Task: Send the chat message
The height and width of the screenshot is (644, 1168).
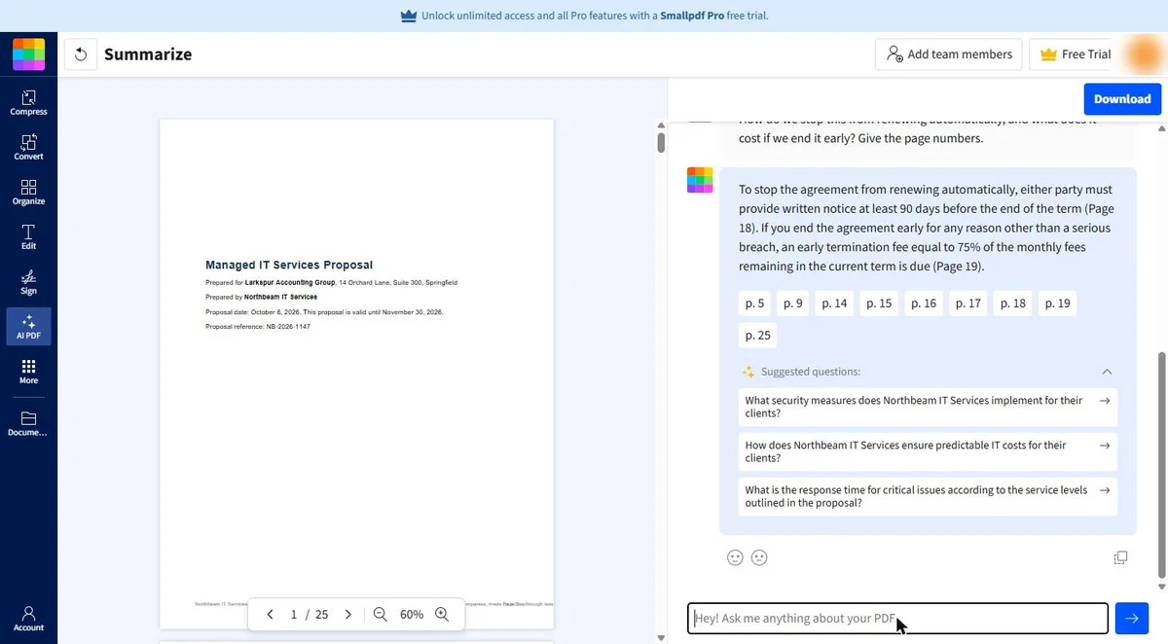Action: [x=1131, y=619]
